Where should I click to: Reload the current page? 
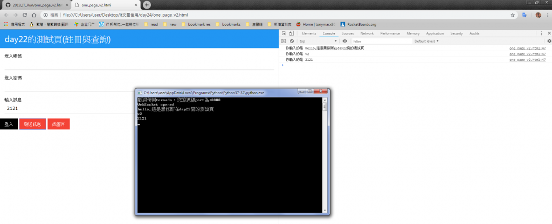[x=25, y=15]
